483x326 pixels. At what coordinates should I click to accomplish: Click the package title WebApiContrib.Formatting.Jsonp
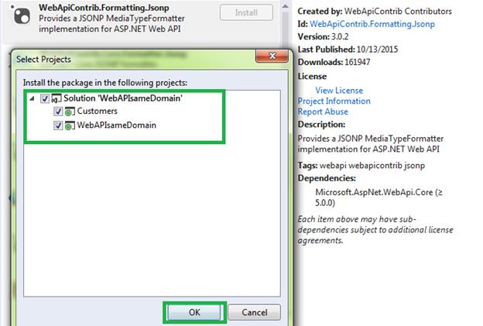click(x=104, y=8)
